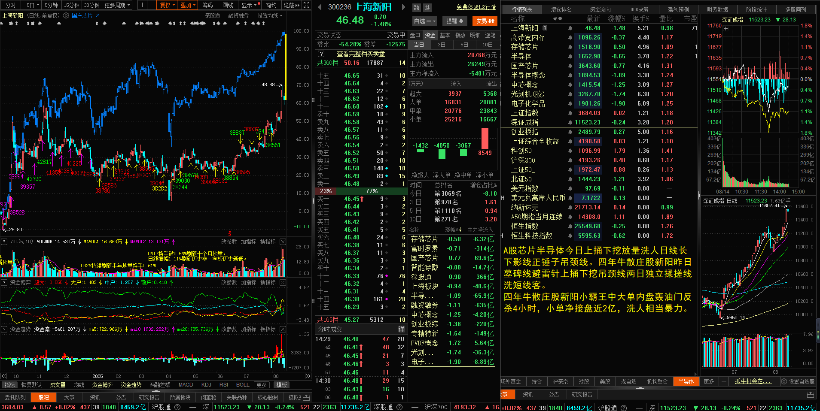Open 抓牛机会在... link
Viewport: 820px width, 411px height.
point(753,381)
